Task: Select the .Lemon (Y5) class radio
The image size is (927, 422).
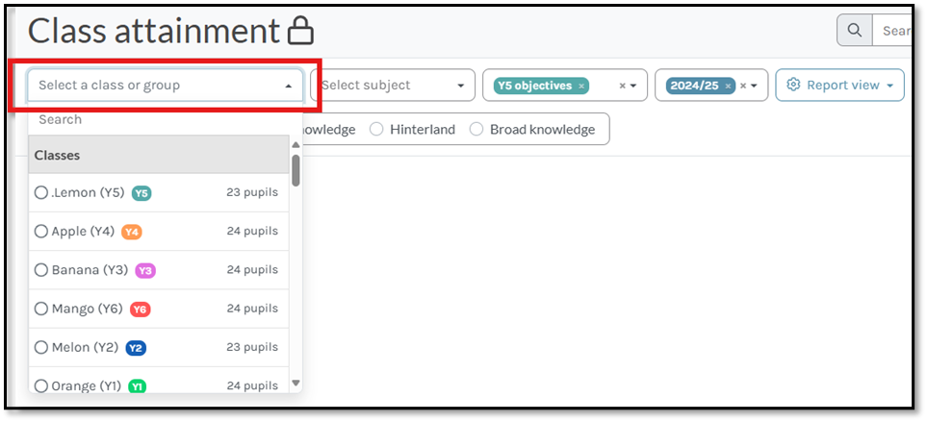Action: click(40, 192)
